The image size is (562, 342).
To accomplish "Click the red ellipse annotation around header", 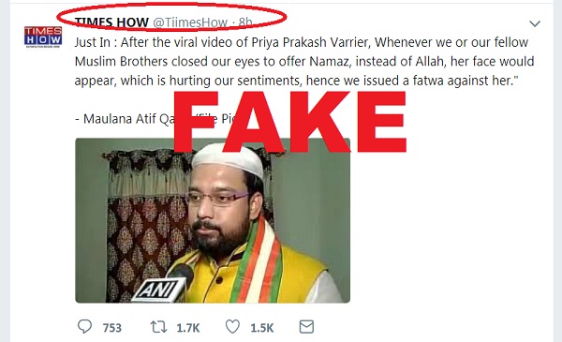I will [171, 17].
